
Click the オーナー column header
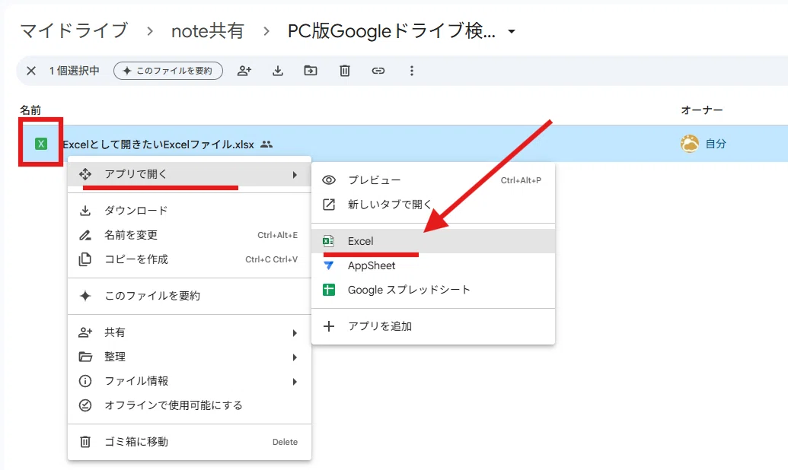click(701, 110)
